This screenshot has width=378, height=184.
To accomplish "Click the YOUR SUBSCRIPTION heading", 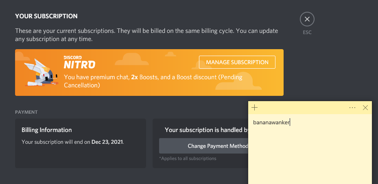I will click(46, 16).
